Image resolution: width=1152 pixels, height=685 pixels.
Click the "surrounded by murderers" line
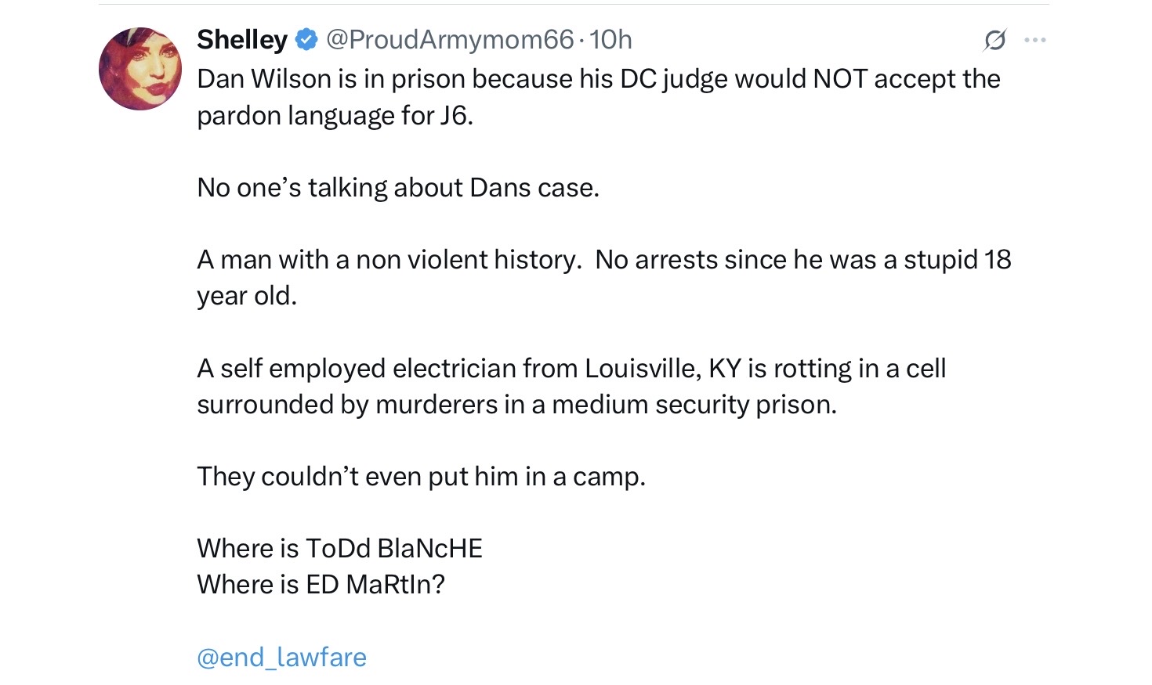pos(516,405)
